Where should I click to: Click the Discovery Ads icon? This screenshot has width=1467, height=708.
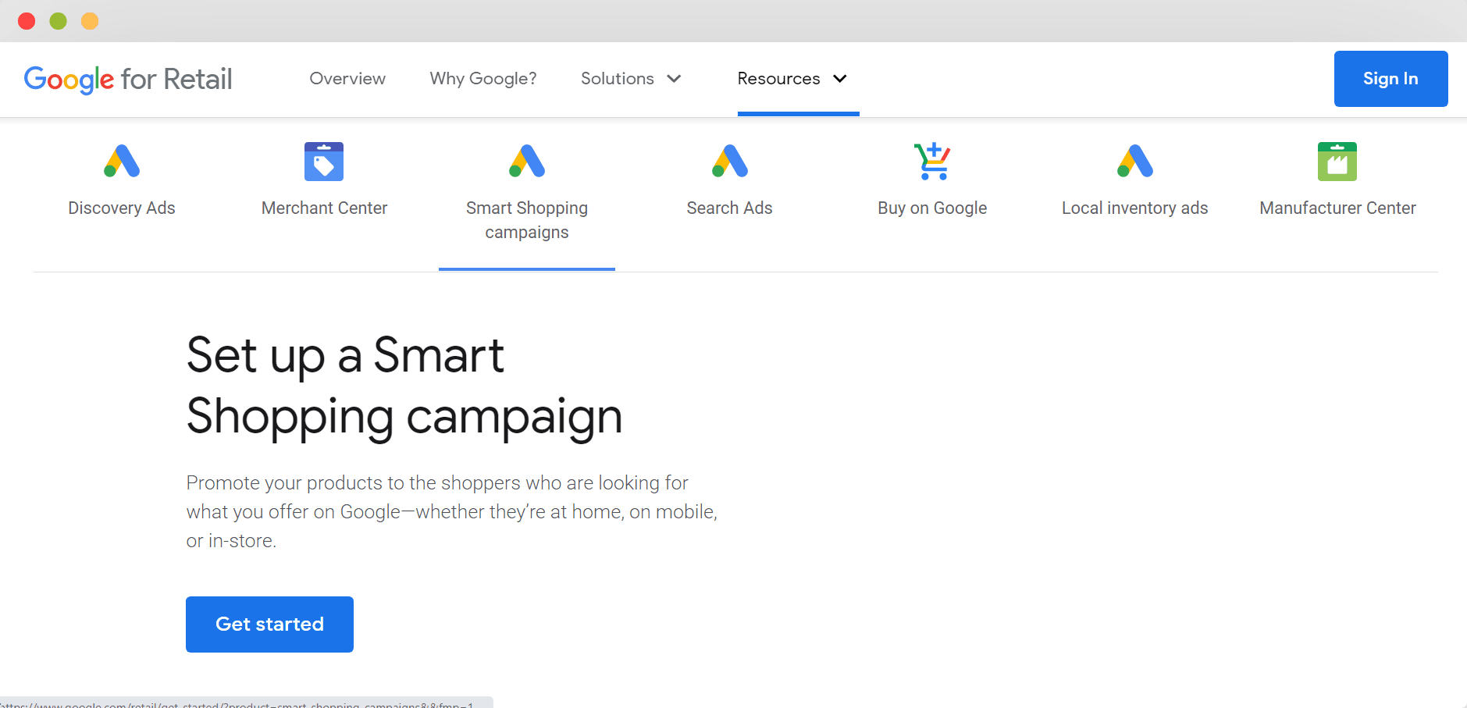pos(122,161)
